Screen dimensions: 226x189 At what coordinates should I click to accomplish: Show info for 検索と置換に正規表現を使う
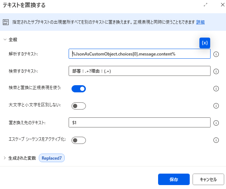tap(216, 88)
